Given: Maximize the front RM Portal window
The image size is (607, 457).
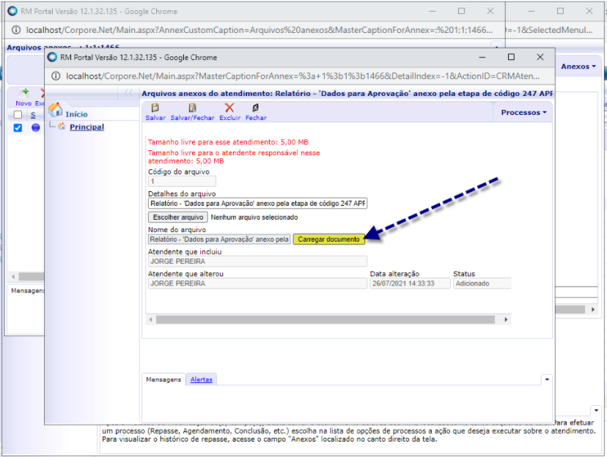Looking at the screenshot, I should (511, 57).
